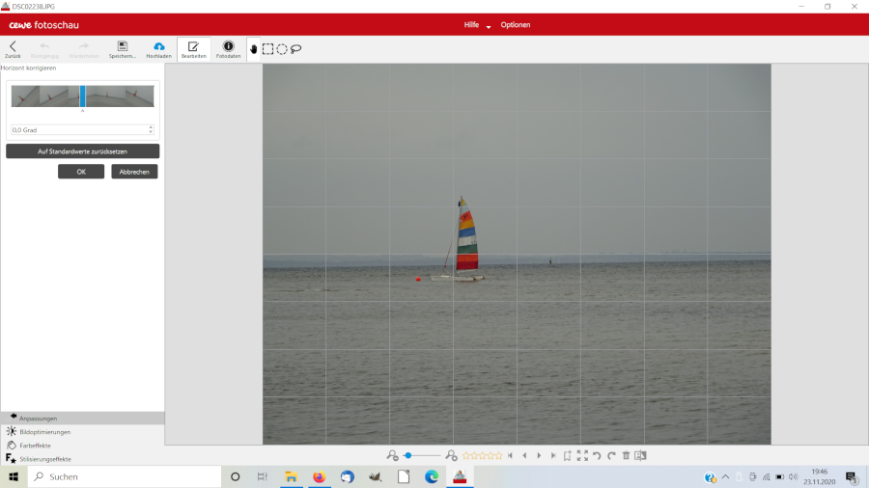The image size is (869, 488).
Task: Expand the Farbeffekte section
Action: tap(35, 446)
